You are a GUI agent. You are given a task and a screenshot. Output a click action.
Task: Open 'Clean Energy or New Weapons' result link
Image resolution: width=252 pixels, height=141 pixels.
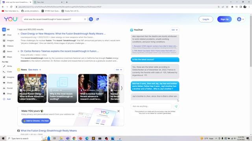63,34
